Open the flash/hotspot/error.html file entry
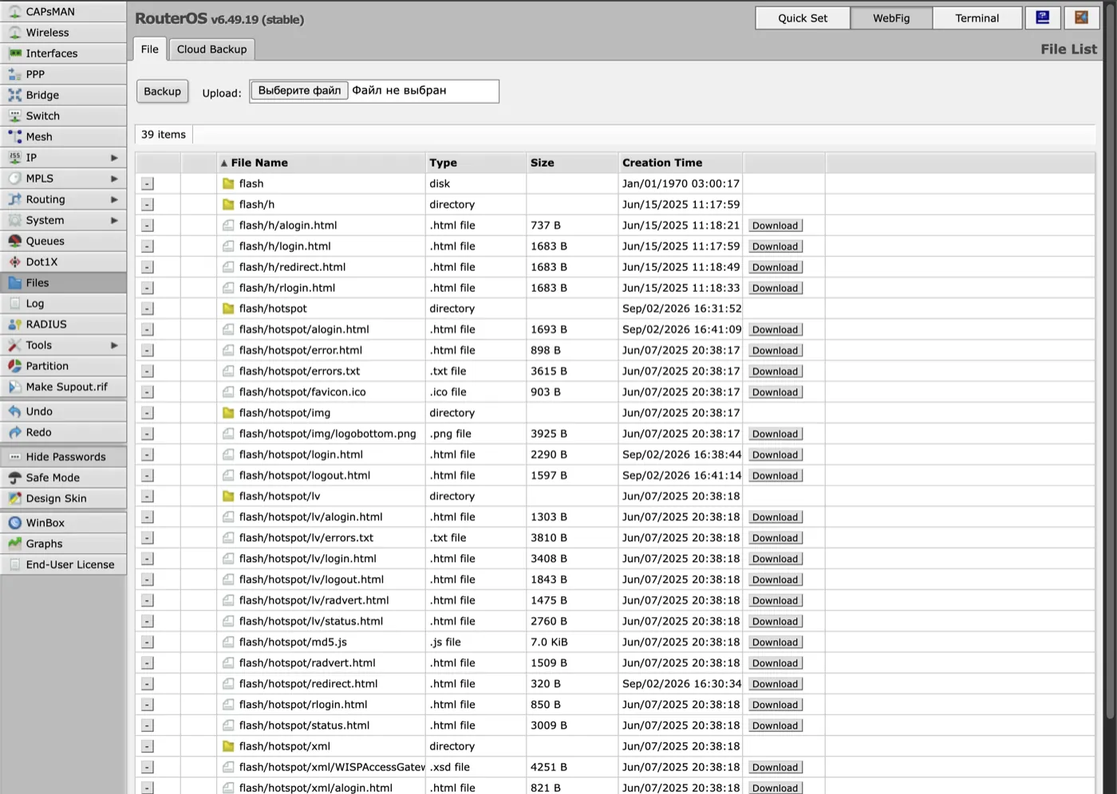The width and height of the screenshot is (1117, 794). pos(301,350)
